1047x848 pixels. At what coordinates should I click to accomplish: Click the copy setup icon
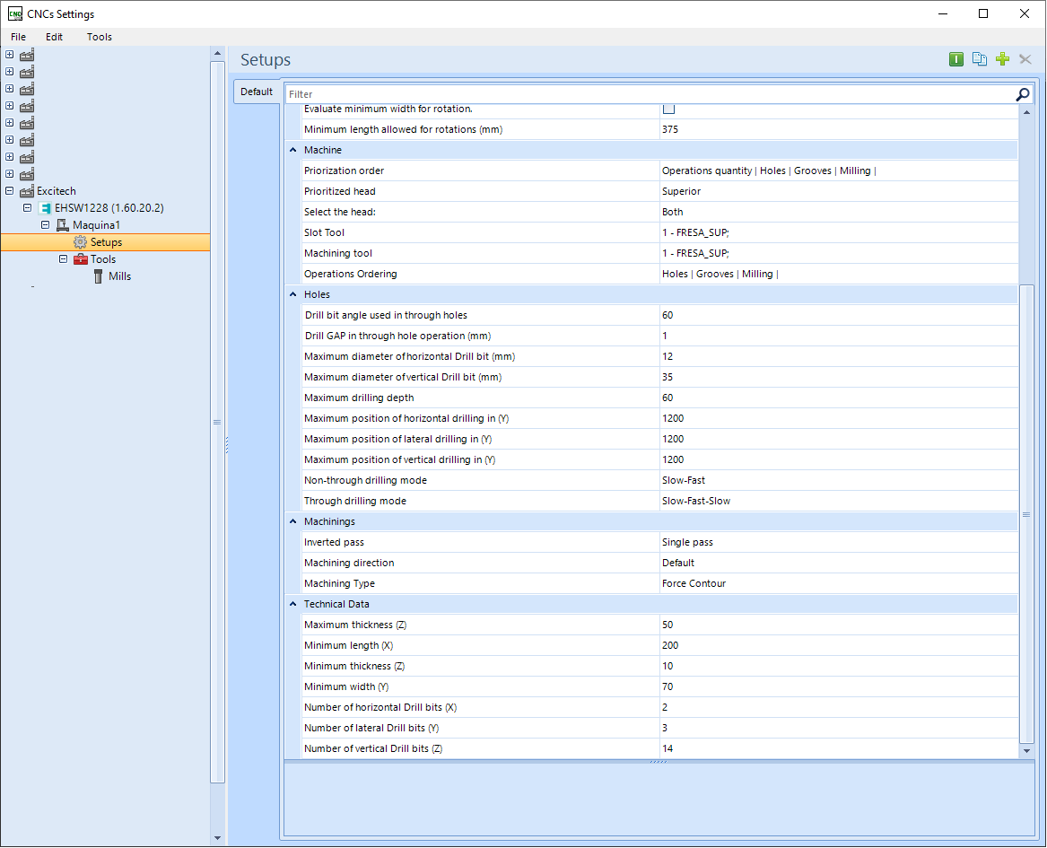(980, 59)
